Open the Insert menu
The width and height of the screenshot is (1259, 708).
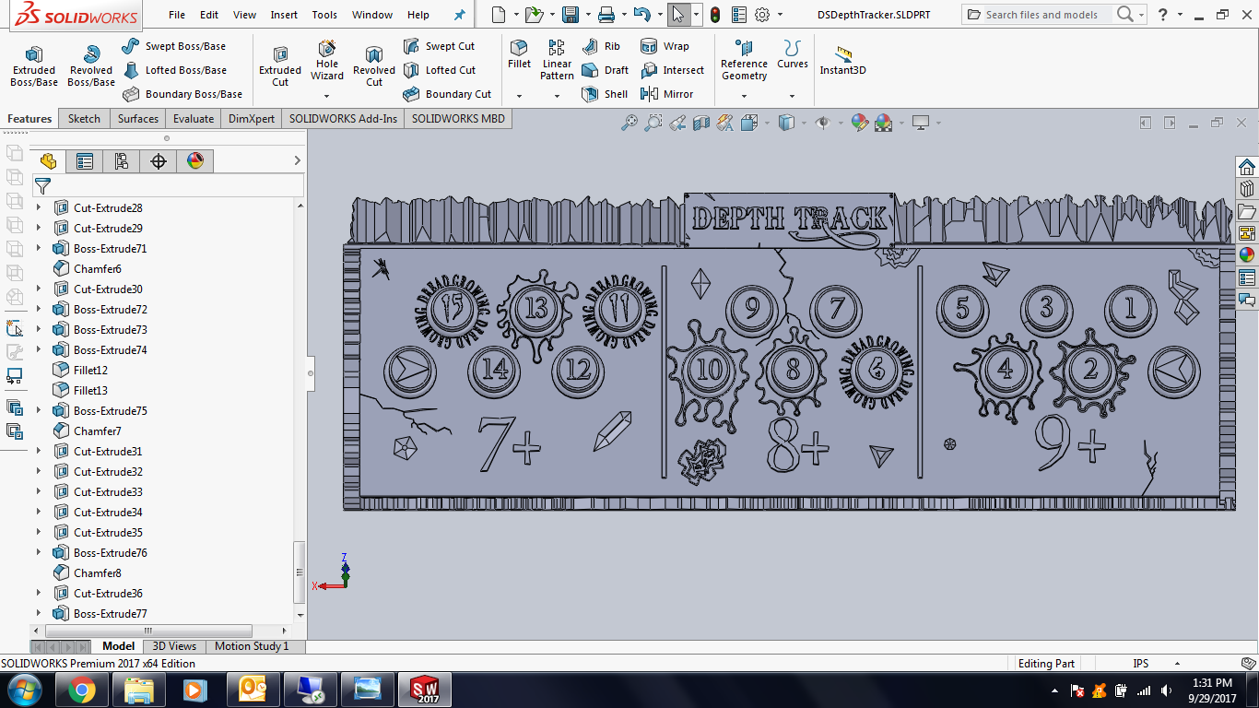(284, 15)
